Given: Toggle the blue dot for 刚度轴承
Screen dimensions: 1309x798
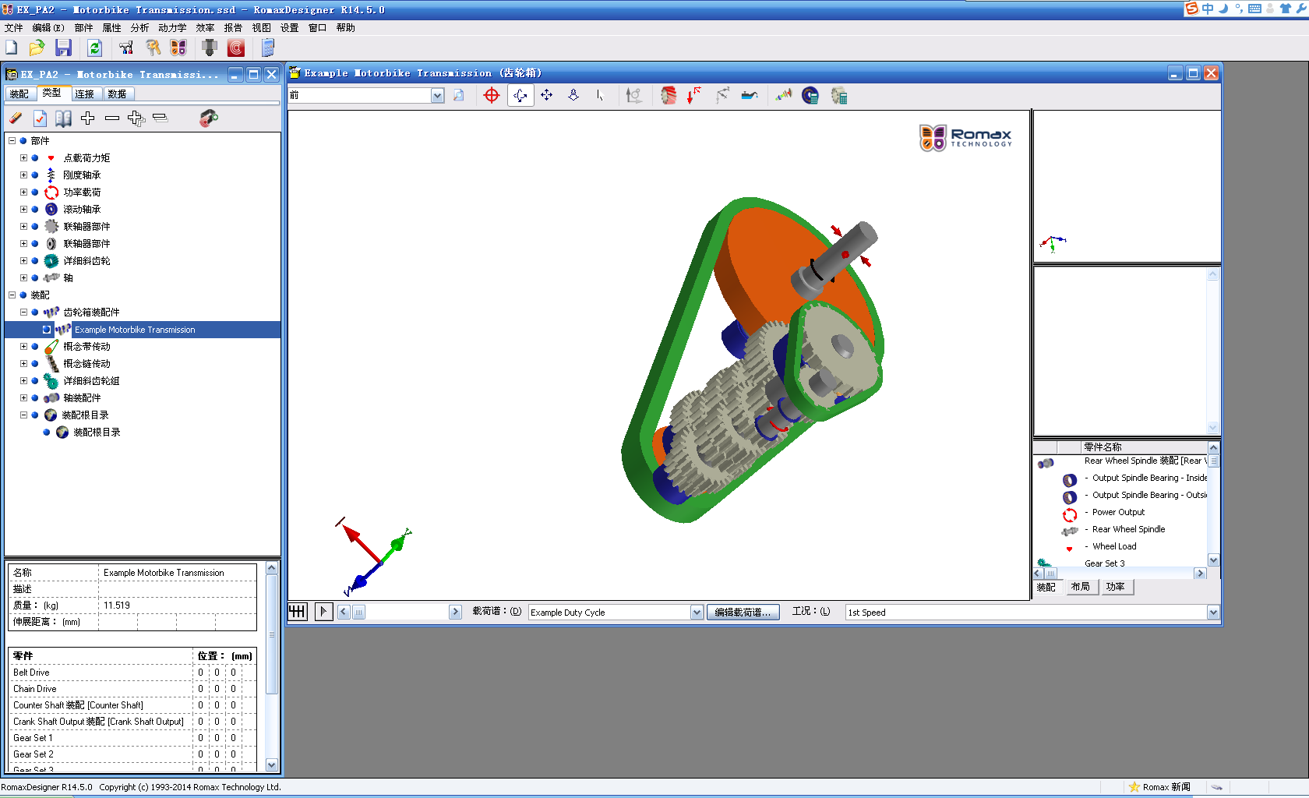Looking at the screenshot, I should point(35,175).
